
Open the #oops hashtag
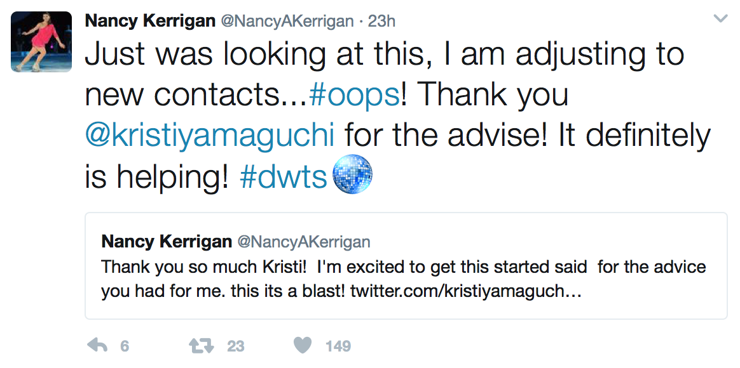(355, 95)
